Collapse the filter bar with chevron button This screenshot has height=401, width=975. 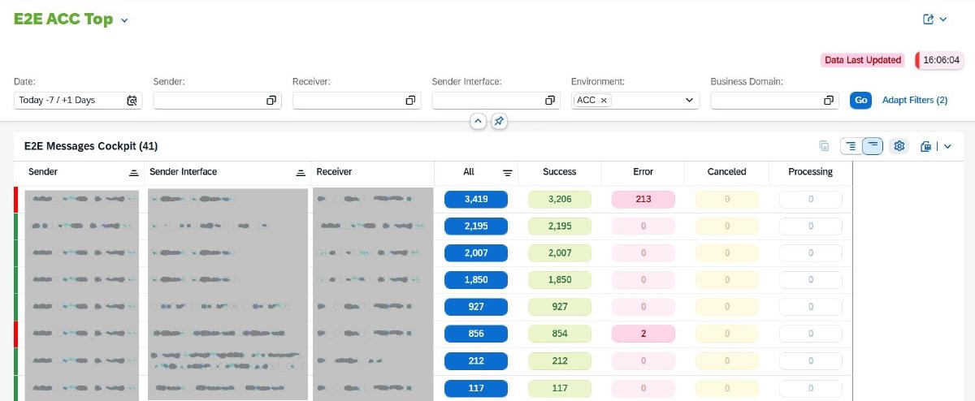pyautogui.click(x=478, y=121)
